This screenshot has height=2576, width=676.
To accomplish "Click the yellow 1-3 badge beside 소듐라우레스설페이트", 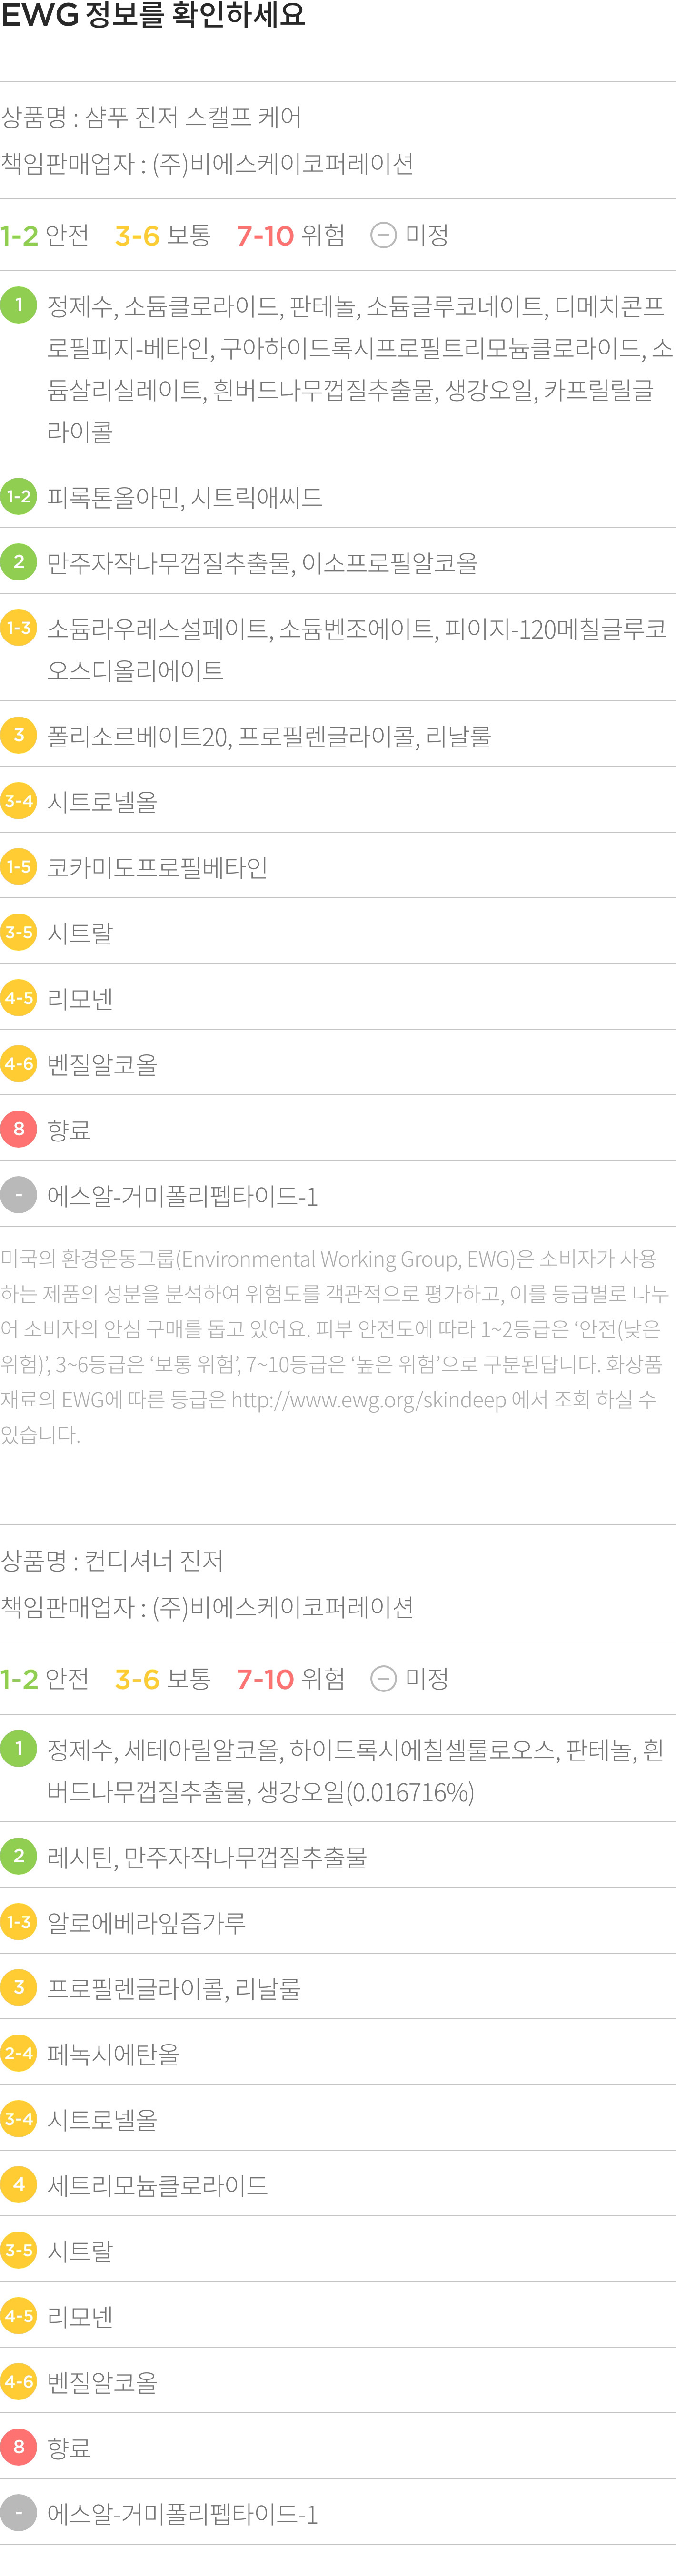I will (19, 628).
